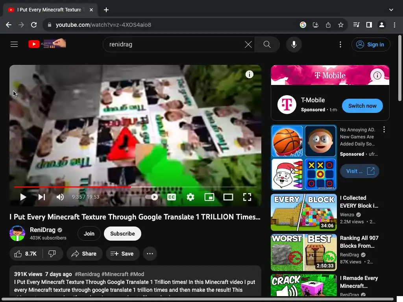
Task: Switch to theater mode
Action: 228,197
